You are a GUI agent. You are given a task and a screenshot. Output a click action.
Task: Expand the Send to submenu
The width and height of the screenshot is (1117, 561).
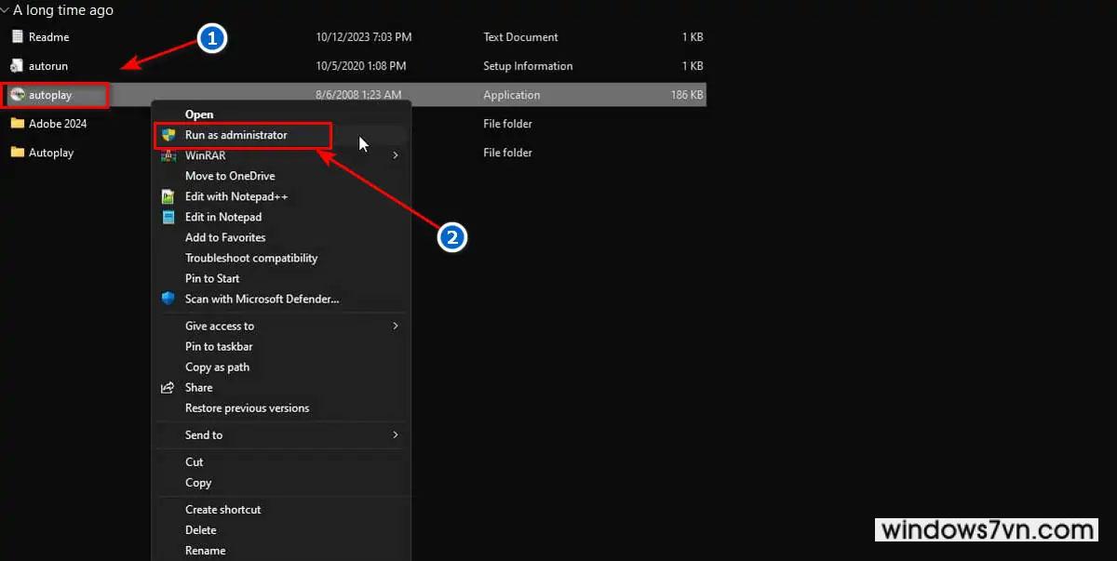pos(396,434)
